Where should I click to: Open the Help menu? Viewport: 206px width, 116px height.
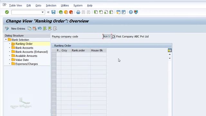(90, 5)
